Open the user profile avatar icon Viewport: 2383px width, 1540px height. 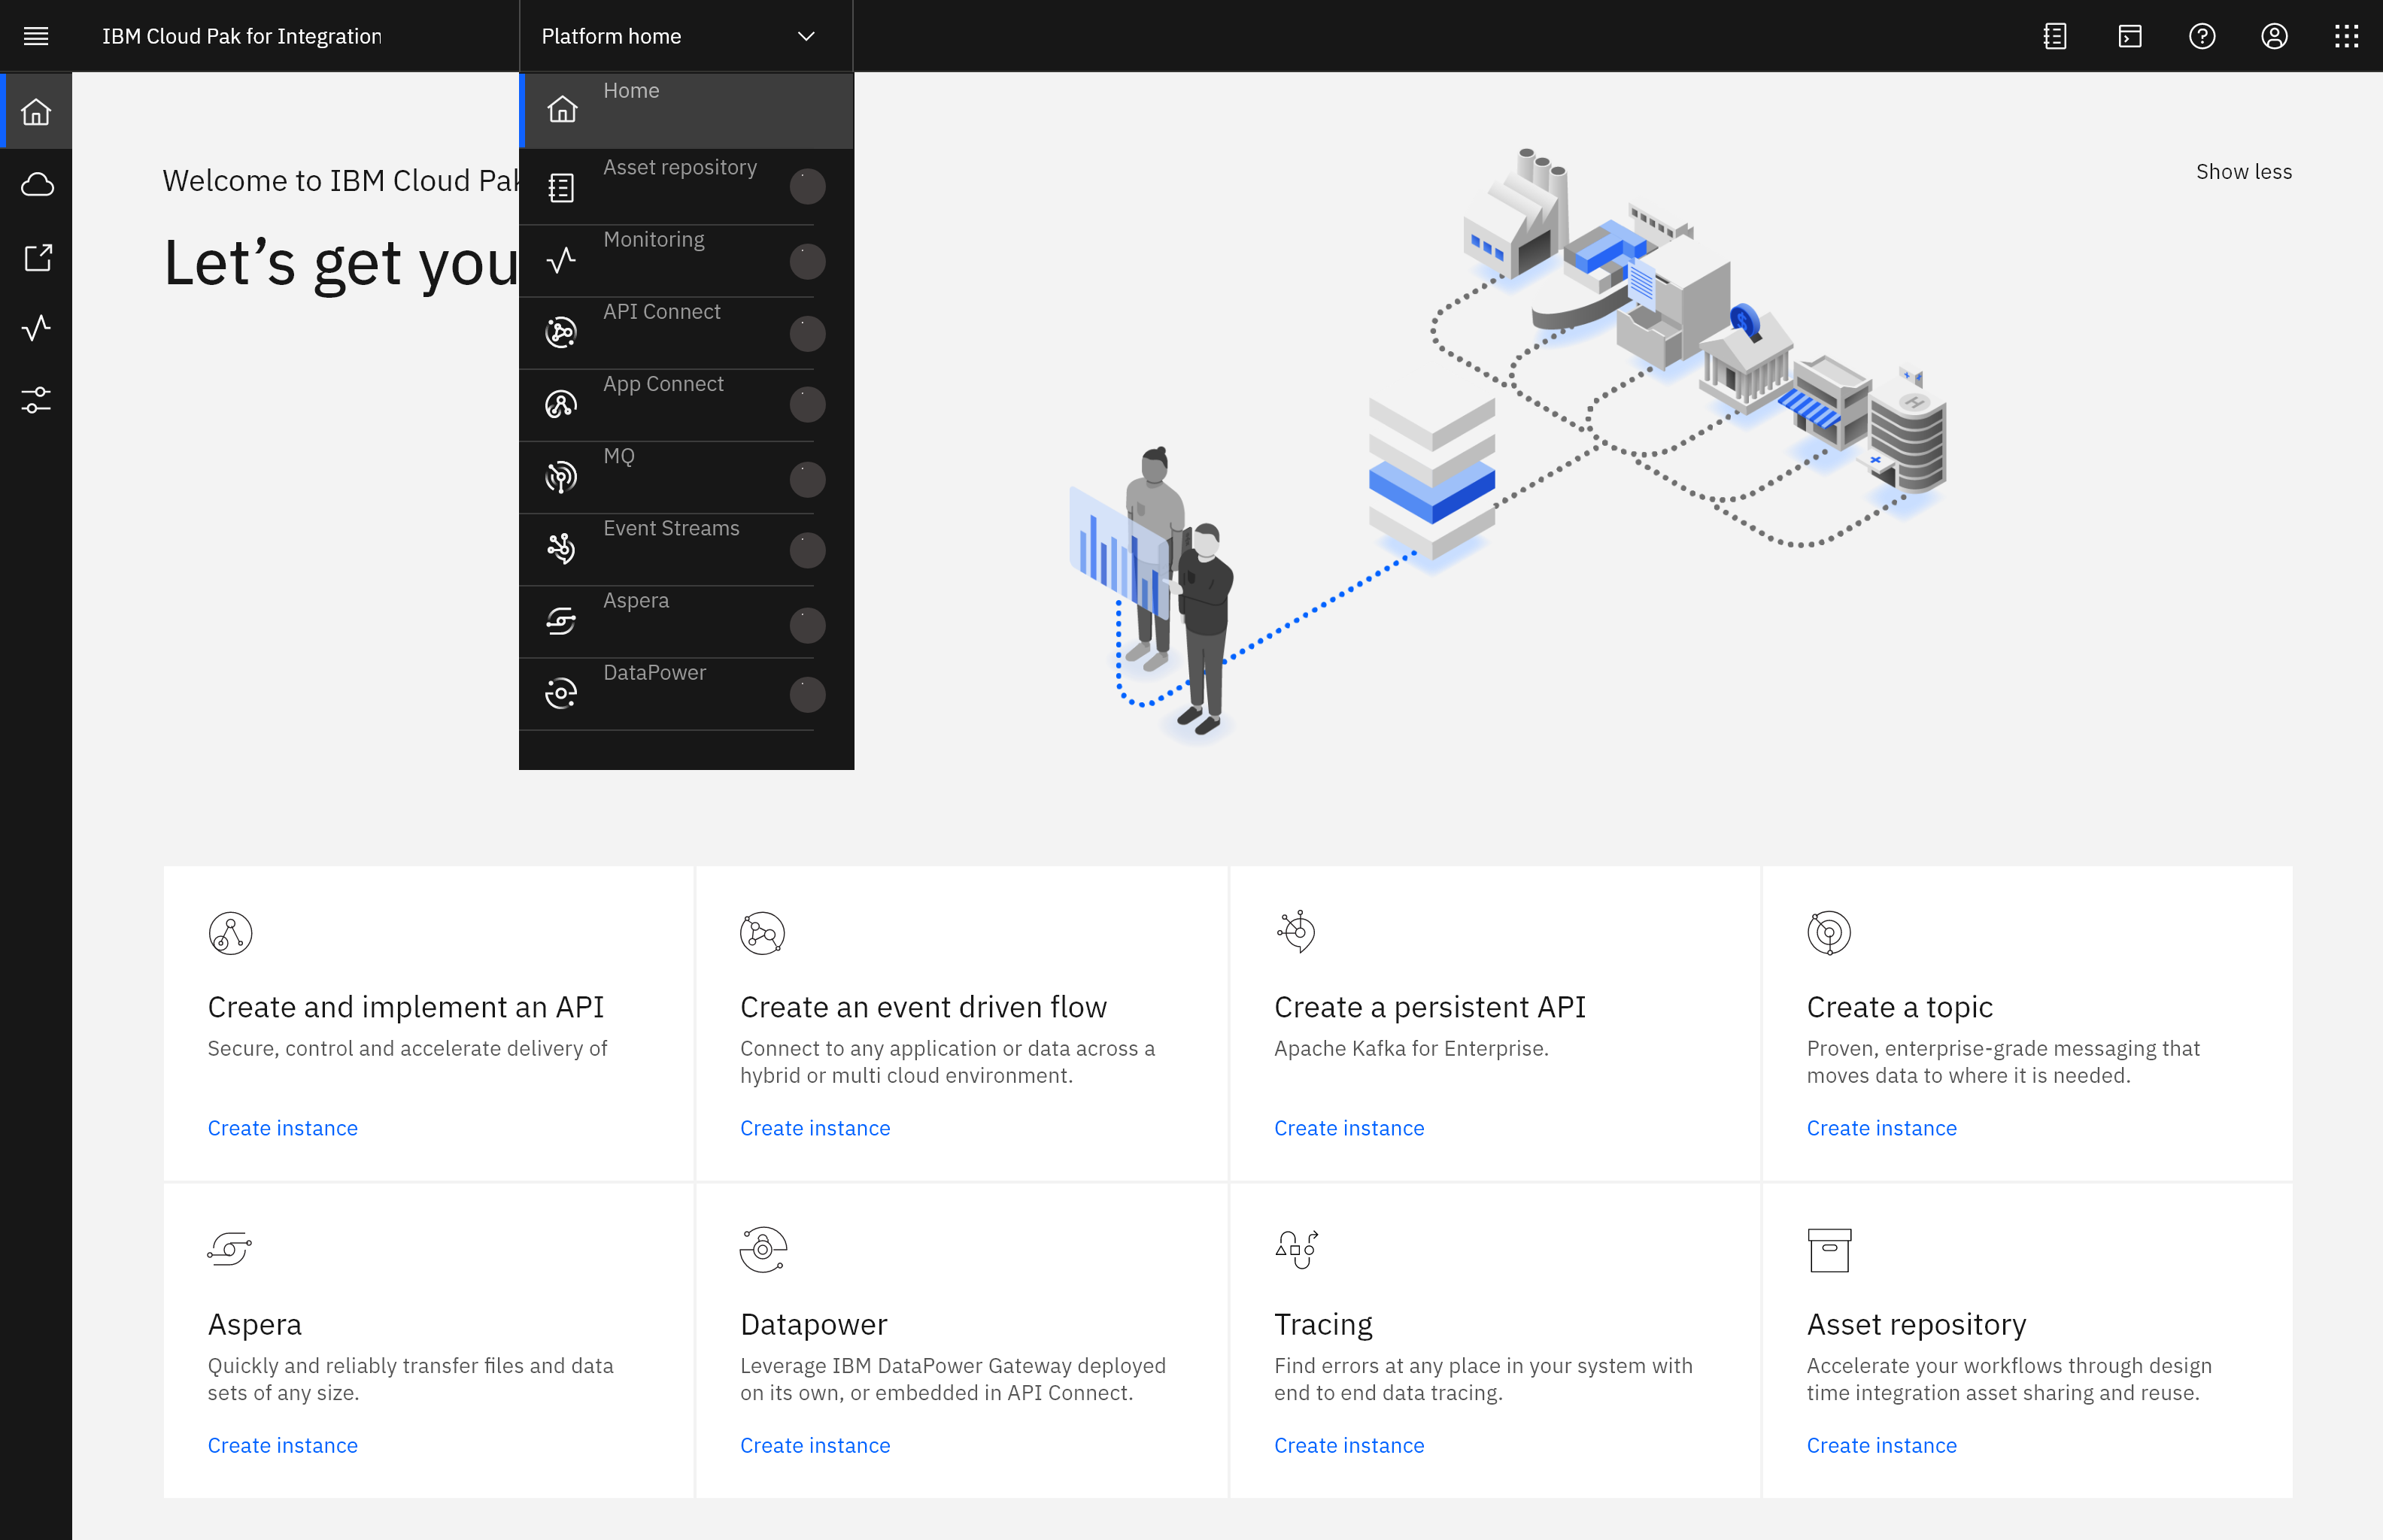[2274, 36]
